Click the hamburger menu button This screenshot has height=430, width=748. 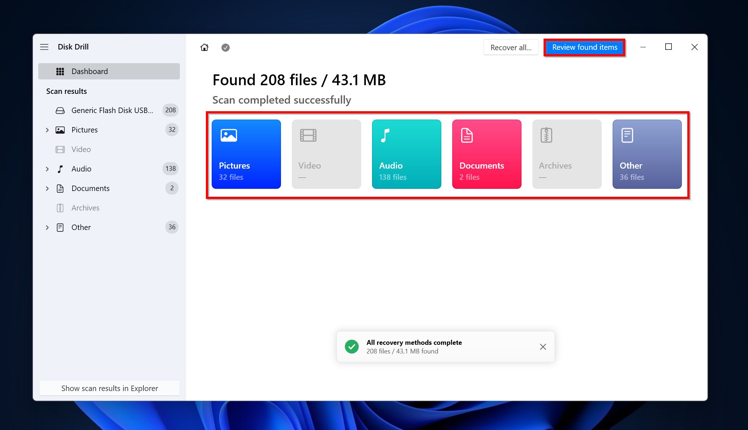[x=45, y=46]
